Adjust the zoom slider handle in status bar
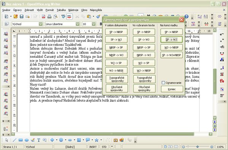This screenshot has width=228, height=150. (197, 147)
